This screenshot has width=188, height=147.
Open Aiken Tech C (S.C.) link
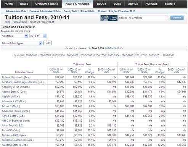tap(13, 126)
